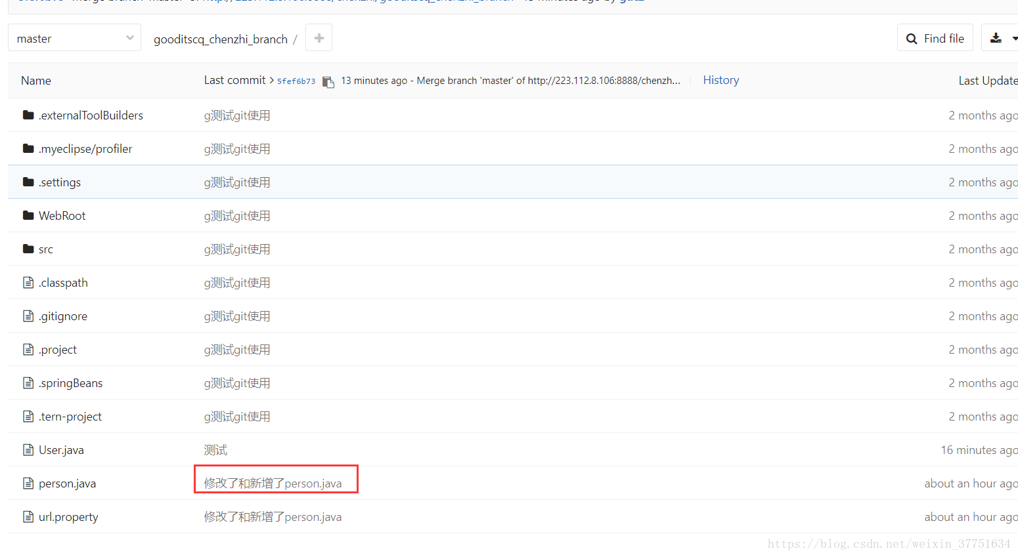Open commit message in WebRoot row

pyautogui.click(x=237, y=216)
